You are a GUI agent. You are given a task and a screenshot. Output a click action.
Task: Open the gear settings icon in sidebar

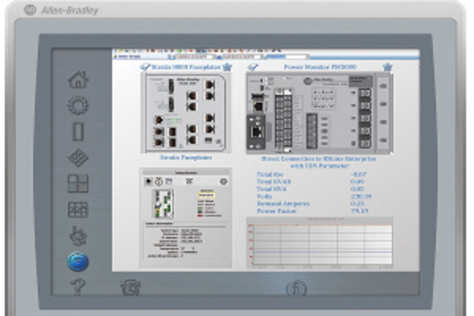[x=78, y=105]
